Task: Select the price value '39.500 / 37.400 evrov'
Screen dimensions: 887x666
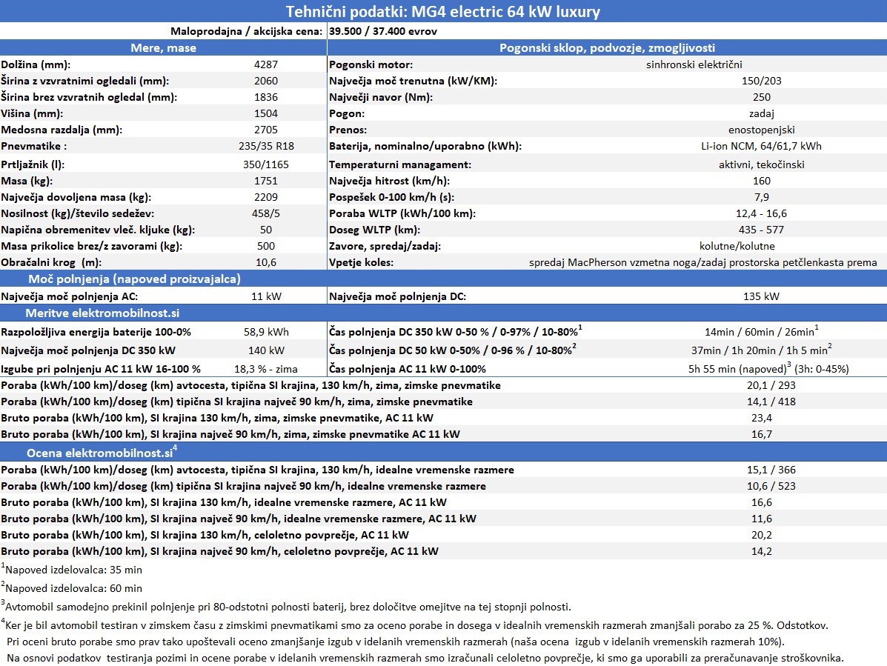Action: click(383, 31)
